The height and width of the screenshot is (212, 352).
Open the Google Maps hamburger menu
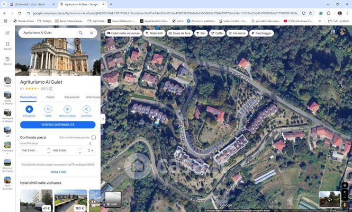pos(7,33)
